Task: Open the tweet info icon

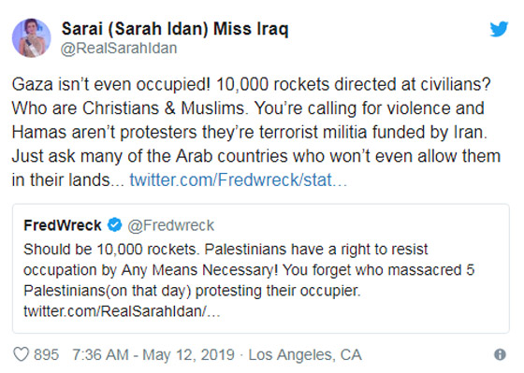Action: point(500,354)
